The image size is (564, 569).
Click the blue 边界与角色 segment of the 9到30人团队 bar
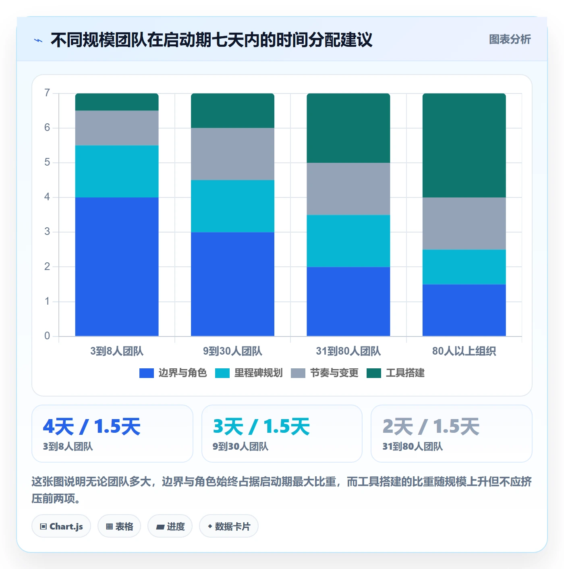click(x=233, y=284)
